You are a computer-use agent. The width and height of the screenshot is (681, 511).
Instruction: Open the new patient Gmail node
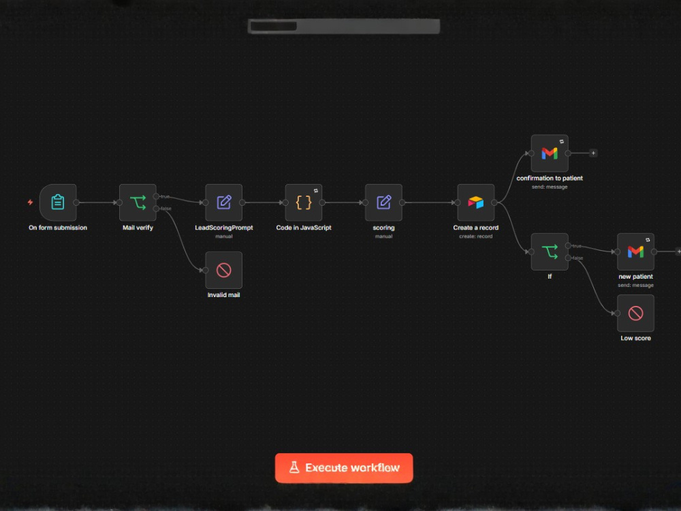(635, 251)
